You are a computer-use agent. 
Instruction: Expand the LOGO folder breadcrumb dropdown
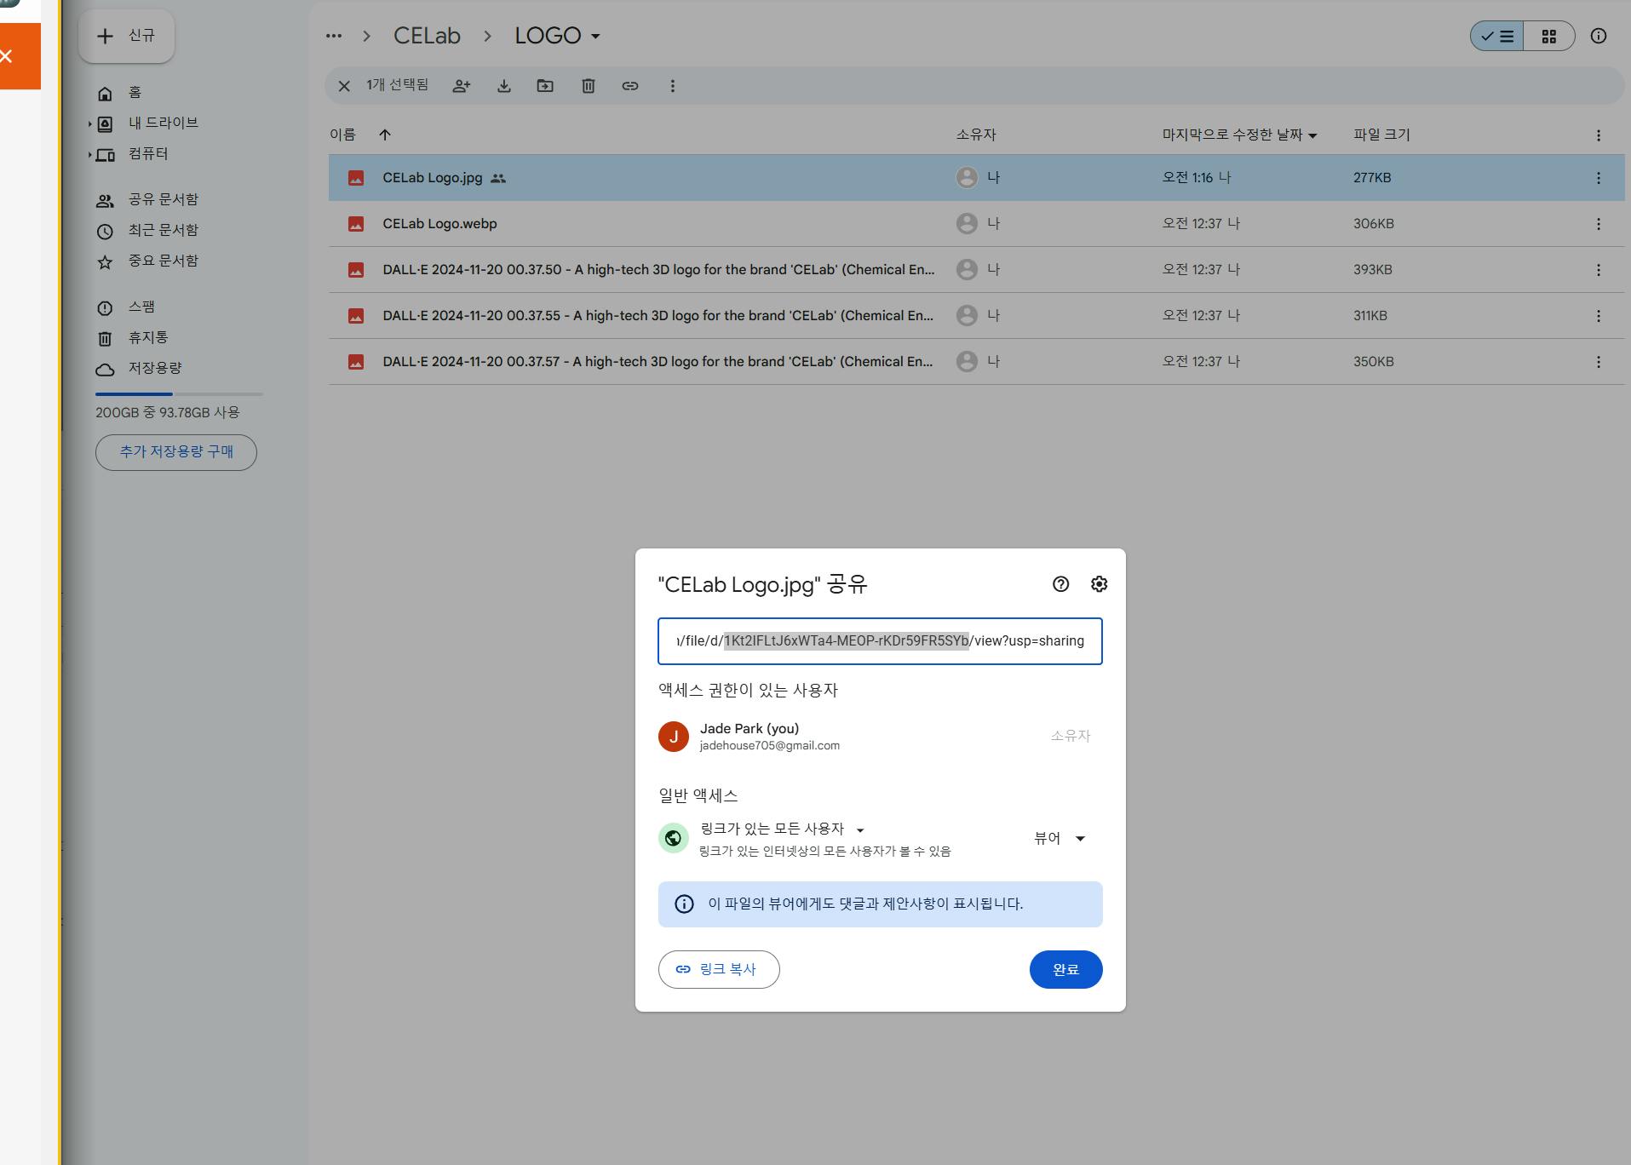click(x=595, y=37)
